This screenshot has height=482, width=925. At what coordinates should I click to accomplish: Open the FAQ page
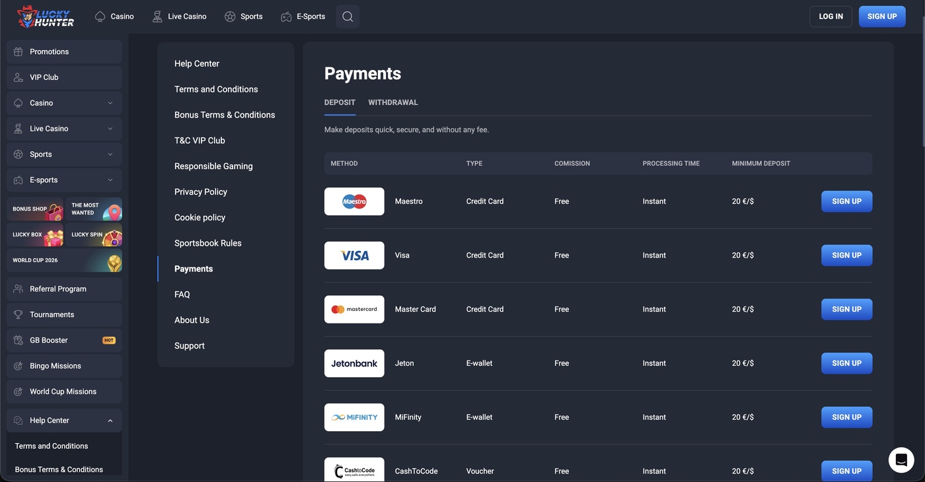coord(182,294)
